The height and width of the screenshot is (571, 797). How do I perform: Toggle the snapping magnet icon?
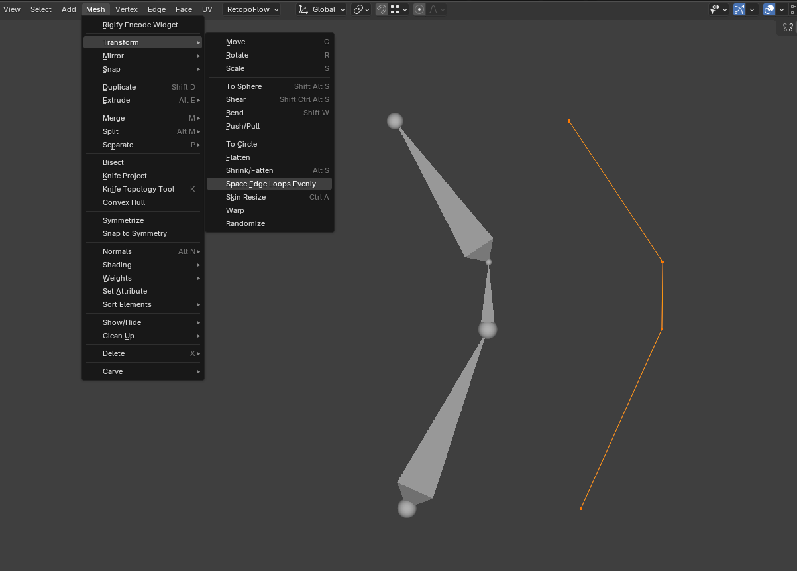coord(382,9)
